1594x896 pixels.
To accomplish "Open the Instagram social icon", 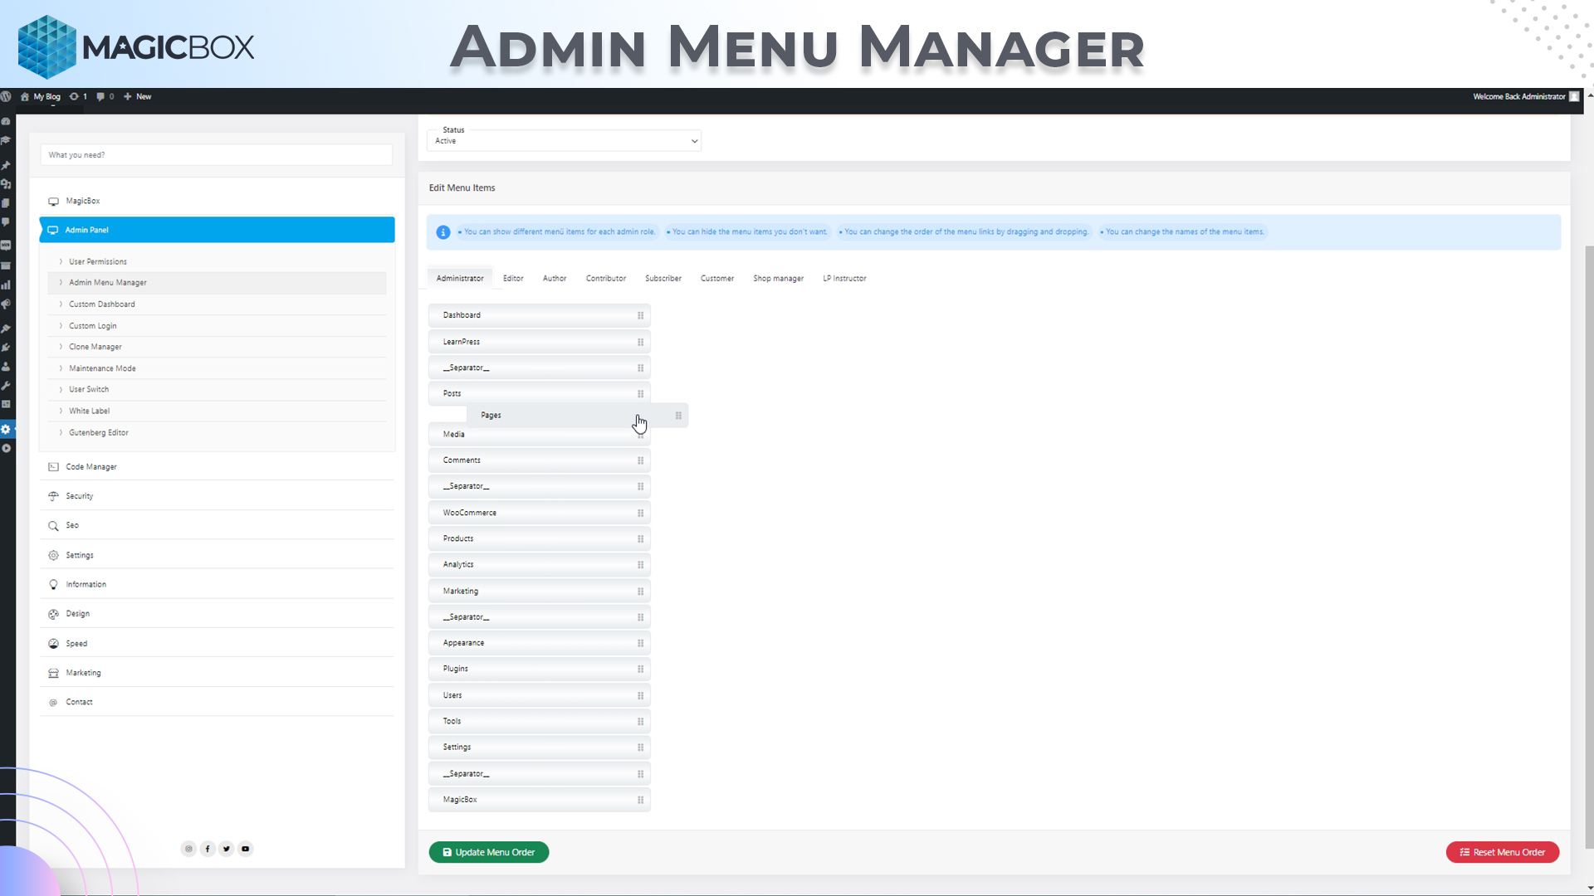I will point(188,849).
